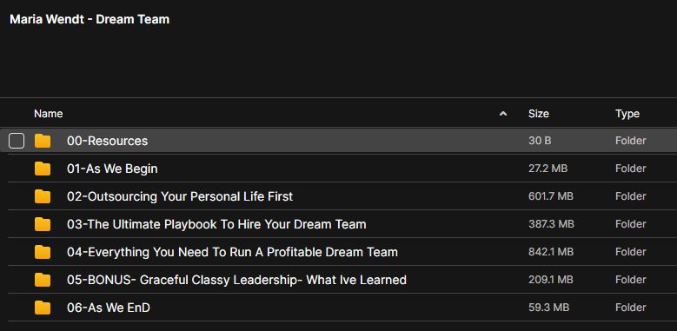The width and height of the screenshot is (677, 331).
Task: Open 01-As We Begin folder name
Action: tap(112, 169)
